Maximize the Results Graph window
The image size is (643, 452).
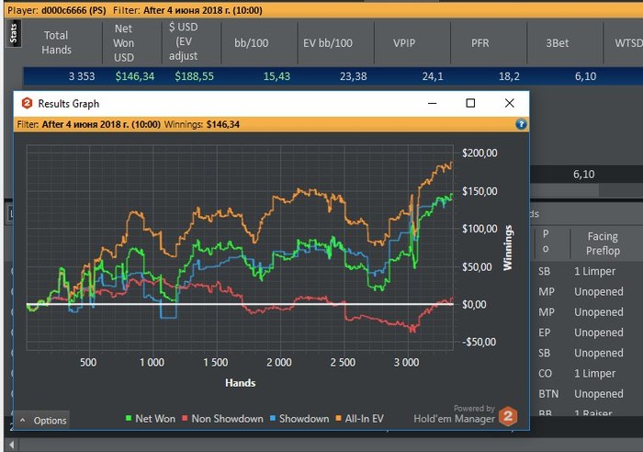(470, 103)
